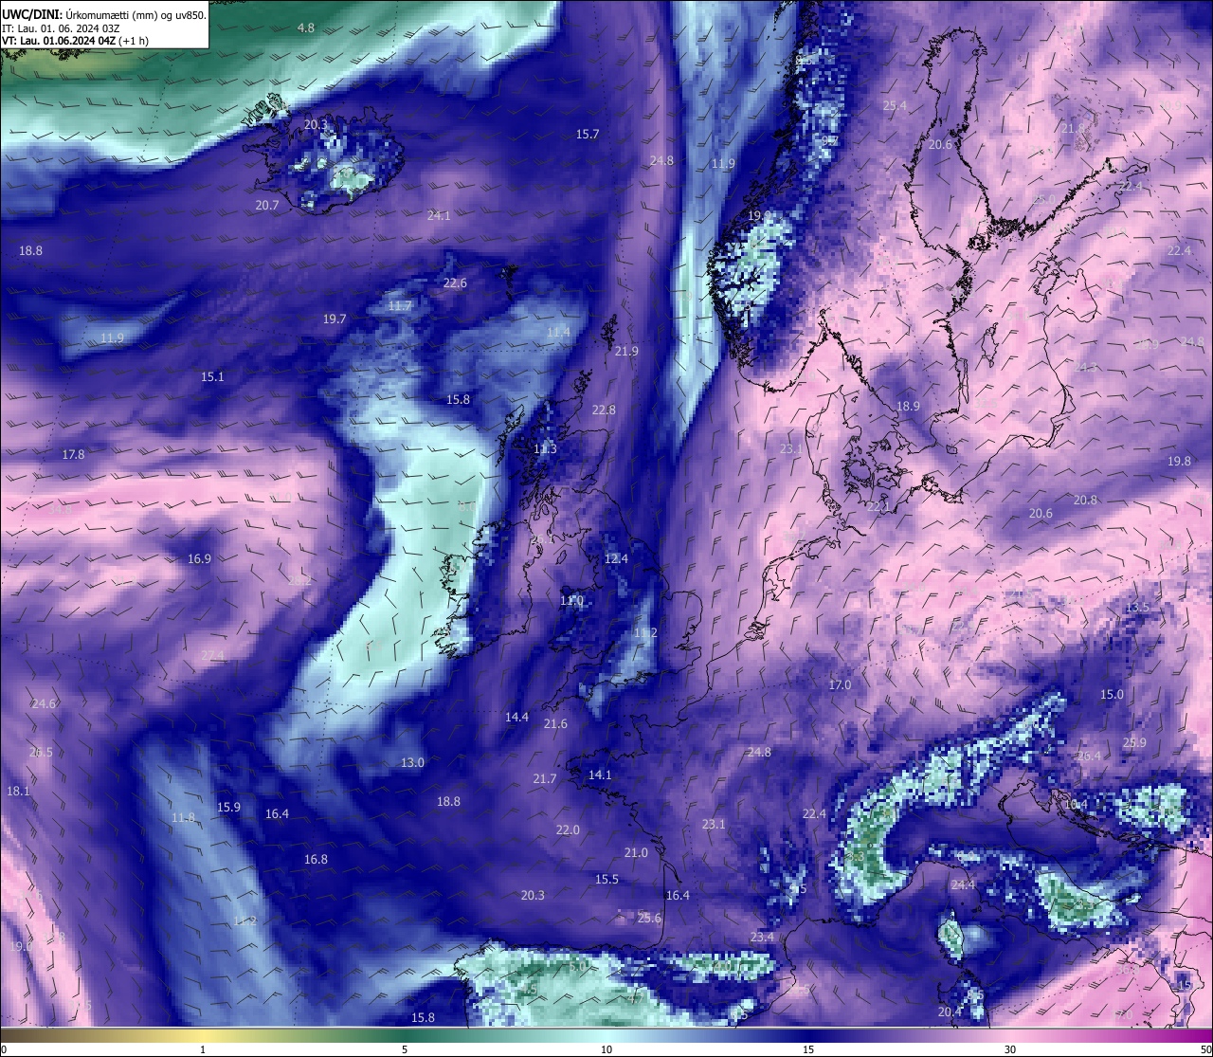Click the 24.4 value over northern Italy
1213x1057 pixels.
pyautogui.click(x=963, y=885)
